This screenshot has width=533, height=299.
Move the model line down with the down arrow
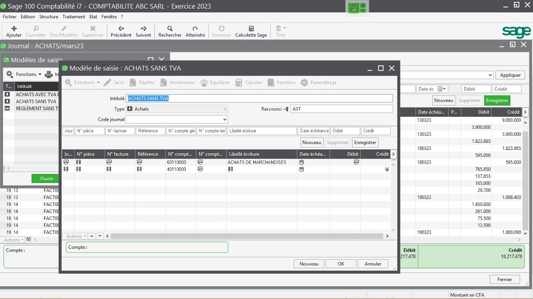click(100, 236)
